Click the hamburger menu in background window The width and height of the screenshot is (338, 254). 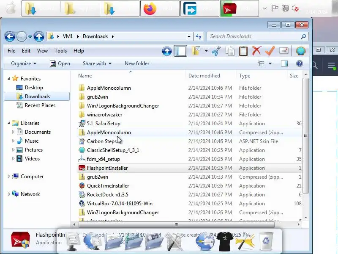332,66
